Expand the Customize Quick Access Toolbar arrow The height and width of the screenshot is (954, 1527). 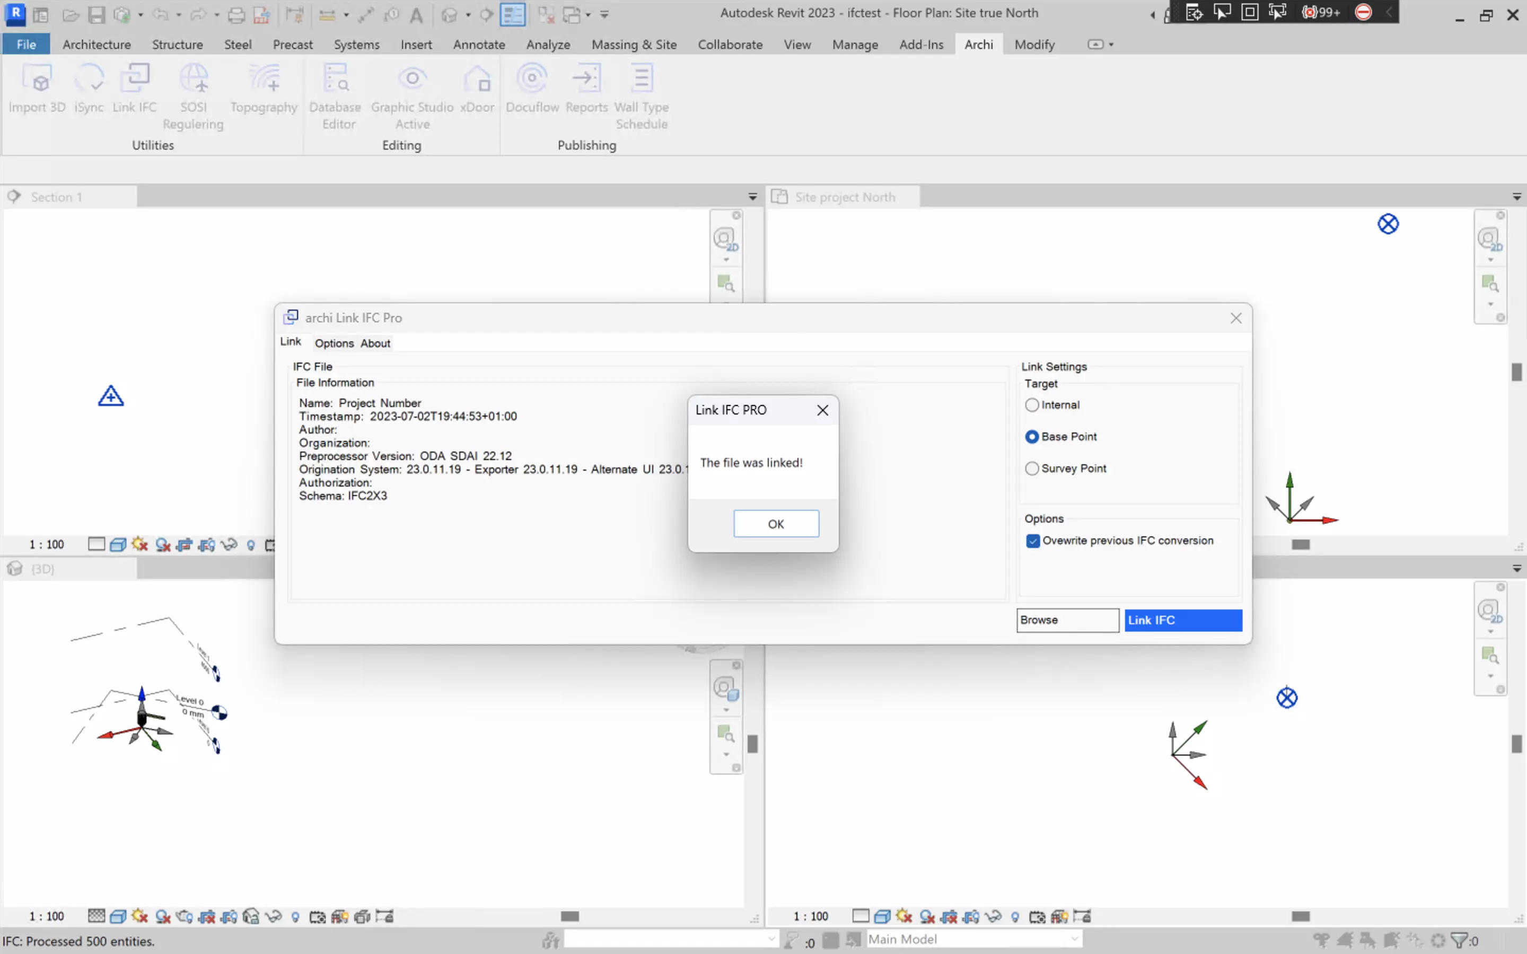[x=604, y=14]
